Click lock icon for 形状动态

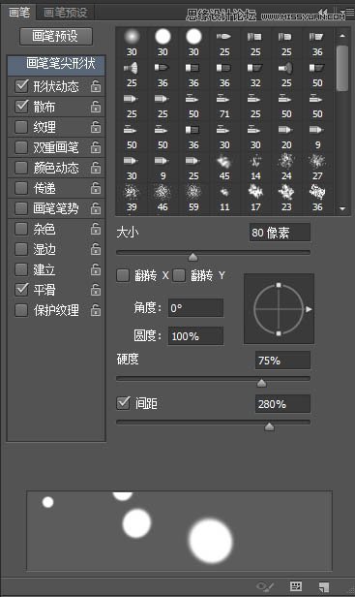[x=96, y=86]
